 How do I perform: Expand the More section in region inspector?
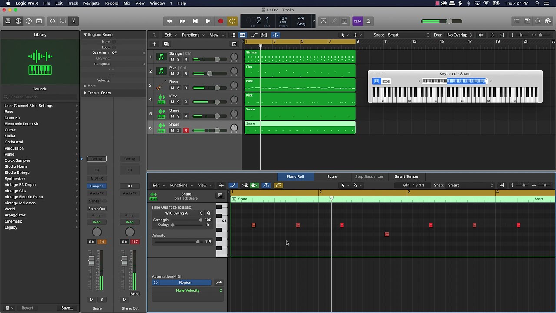[x=85, y=86]
